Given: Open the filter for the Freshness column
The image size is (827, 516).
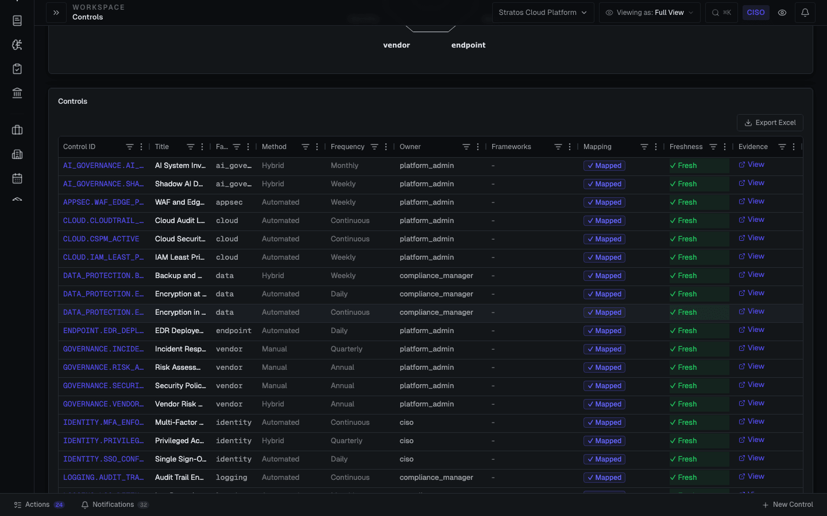Looking at the screenshot, I should click(x=713, y=147).
